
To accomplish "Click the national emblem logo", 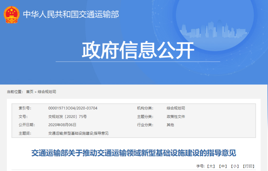I will coord(12,14).
